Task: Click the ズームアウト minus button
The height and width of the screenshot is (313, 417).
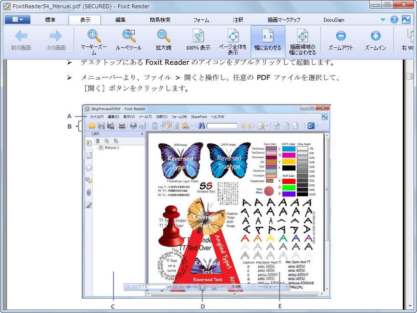Action: [x=341, y=41]
